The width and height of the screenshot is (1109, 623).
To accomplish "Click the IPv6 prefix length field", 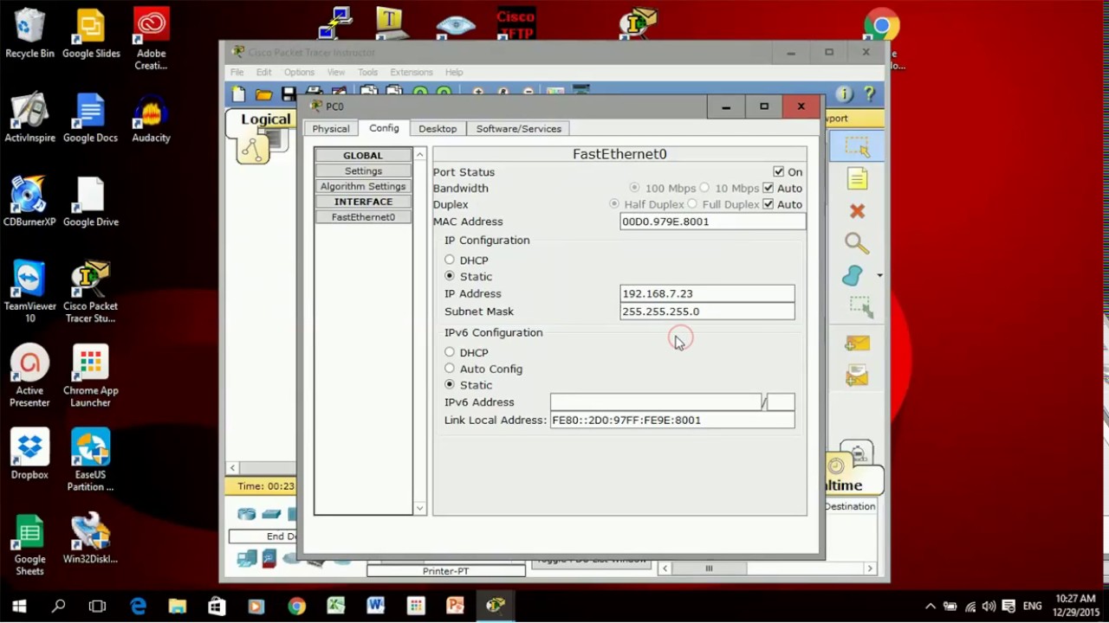I will 781,402.
